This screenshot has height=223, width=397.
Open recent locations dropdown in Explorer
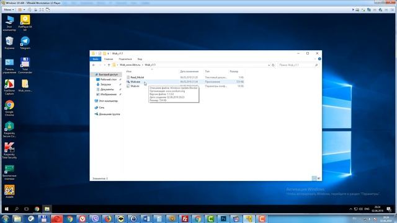click(105, 65)
